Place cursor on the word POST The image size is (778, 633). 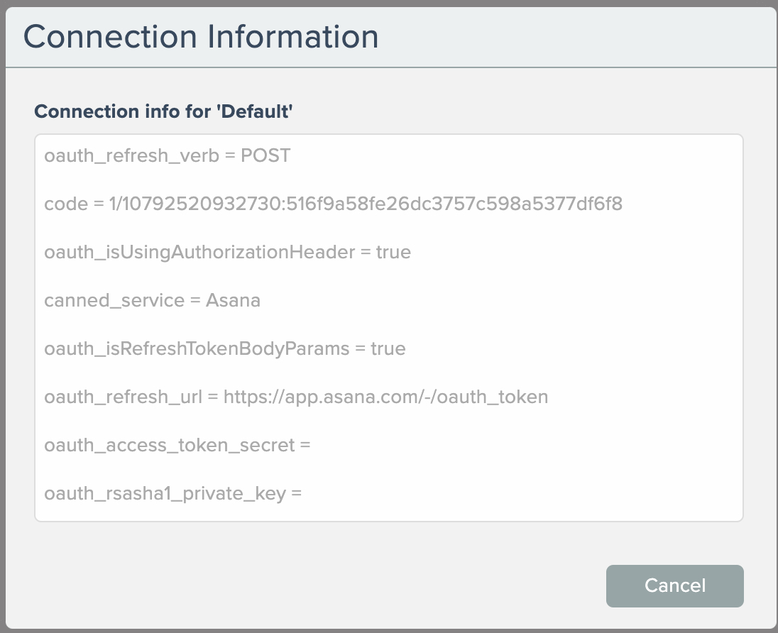click(265, 155)
